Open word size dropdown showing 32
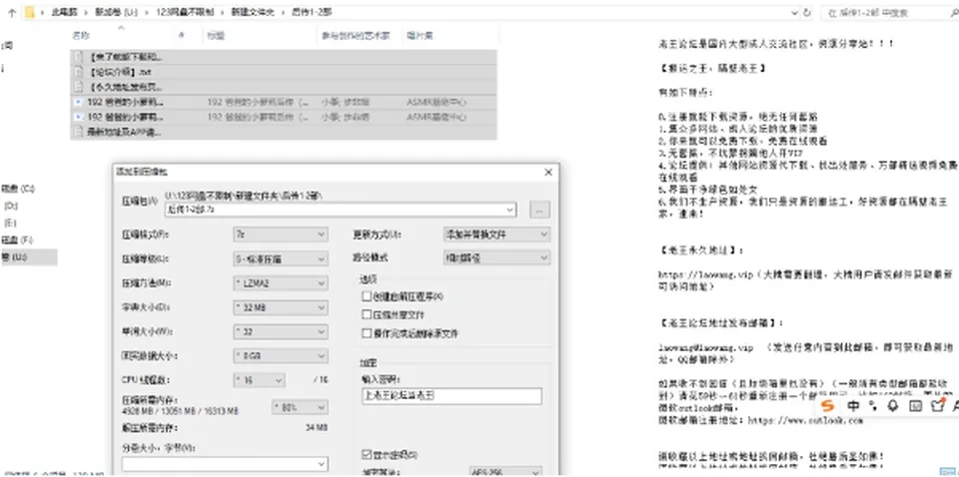Viewport: 959px width, 477px height. pyautogui.click(x=280, y=331)
